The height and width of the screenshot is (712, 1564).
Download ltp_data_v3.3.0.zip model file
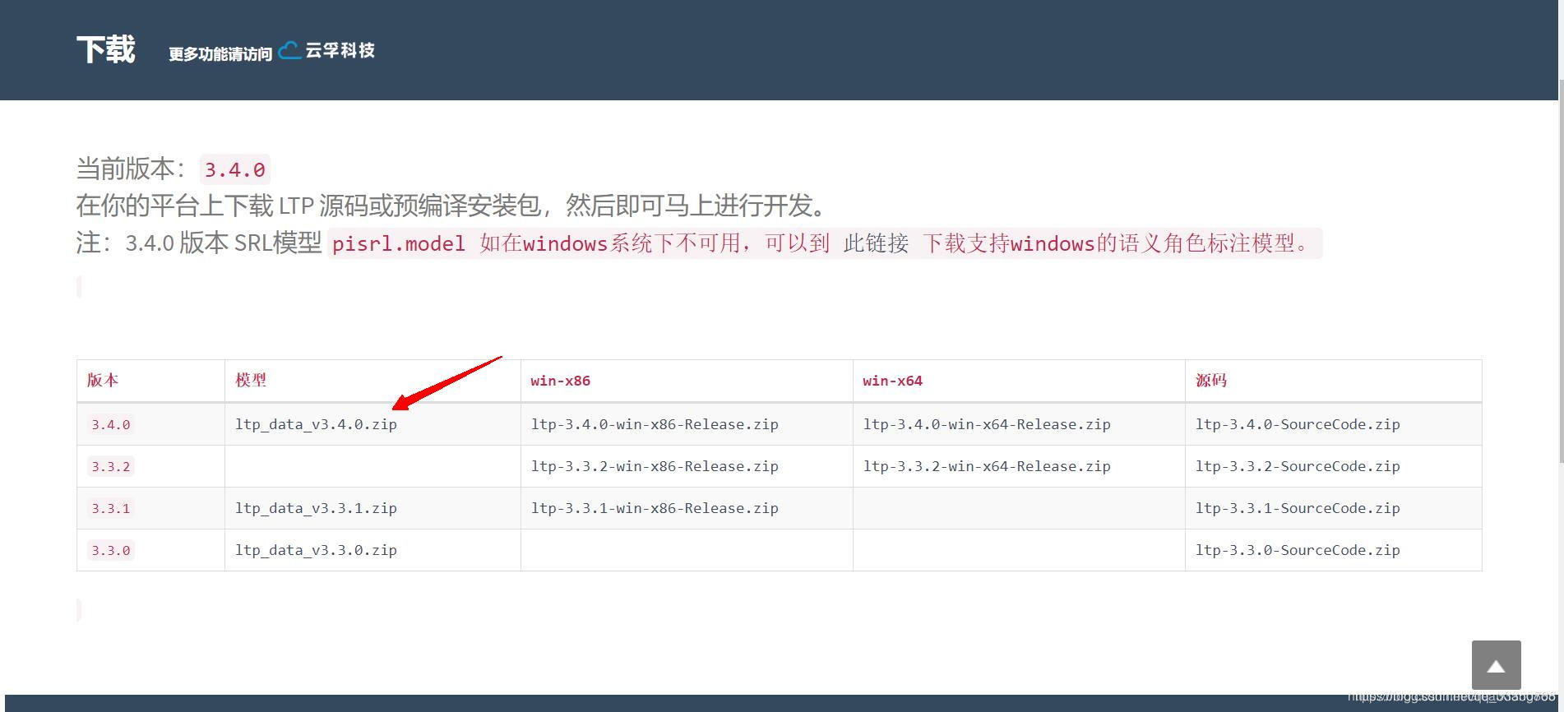pyautogui.click(x=316, y=550)
